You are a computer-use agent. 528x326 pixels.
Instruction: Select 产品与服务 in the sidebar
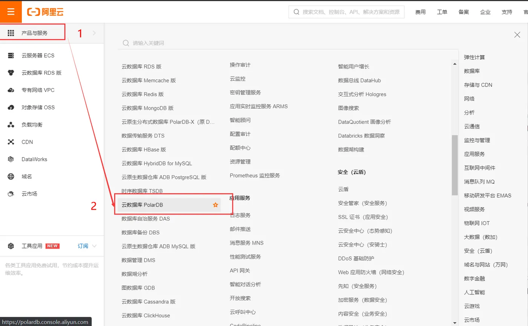click(x=35, y=33)
